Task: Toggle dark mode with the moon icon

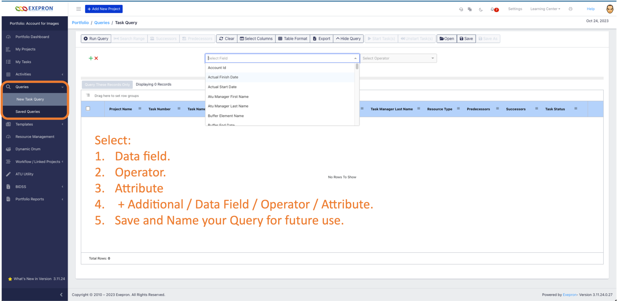Action: tap(481, 9)
